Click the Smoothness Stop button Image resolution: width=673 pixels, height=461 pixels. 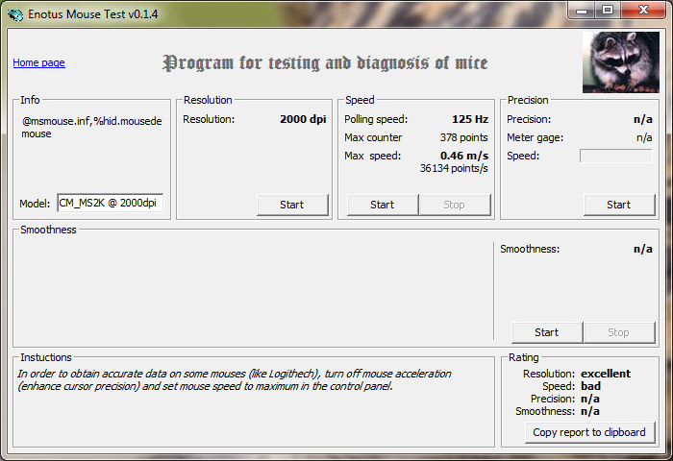click(619, 332)
